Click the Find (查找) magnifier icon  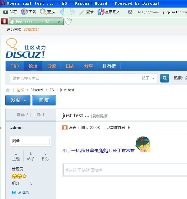(43, 12)
